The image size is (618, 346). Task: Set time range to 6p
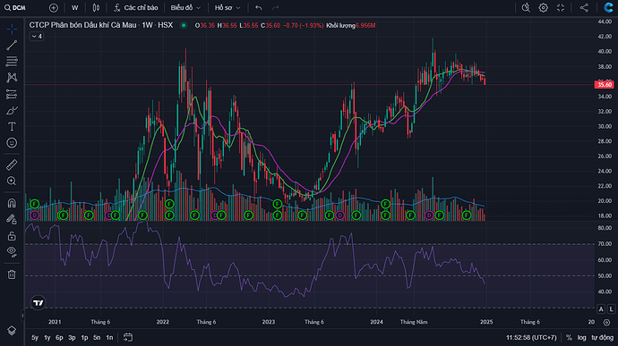(59, 337)
